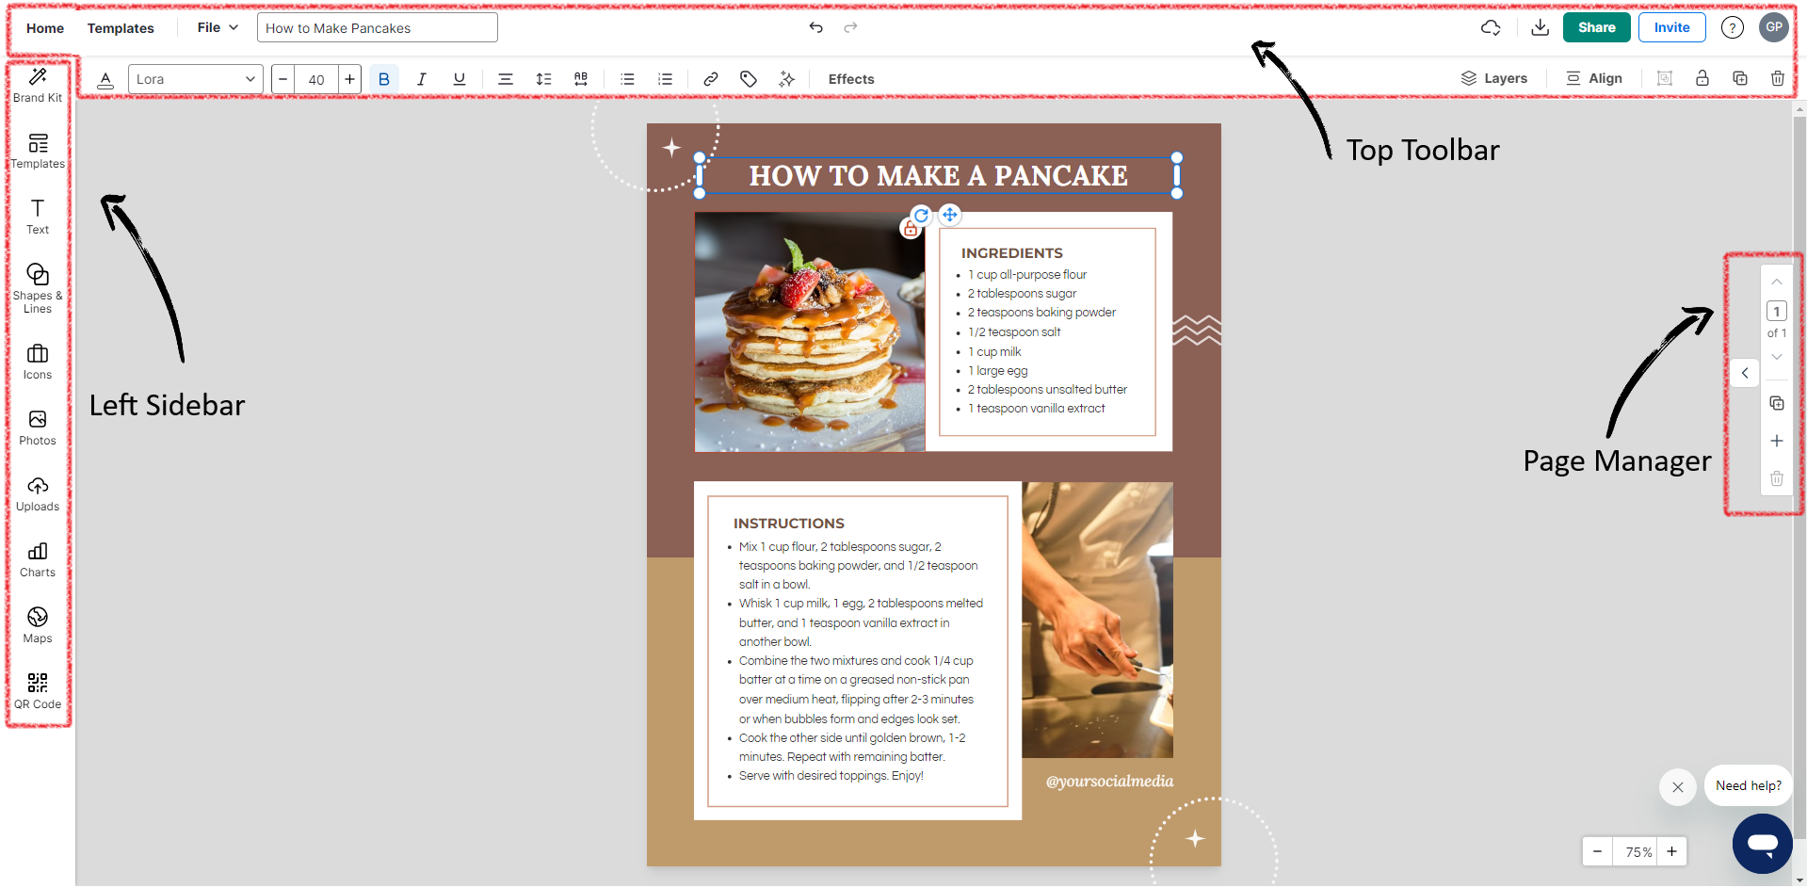This screenshot has width=1807, height=888.
Task: Click the download icon
Action: coord(1540,27)
